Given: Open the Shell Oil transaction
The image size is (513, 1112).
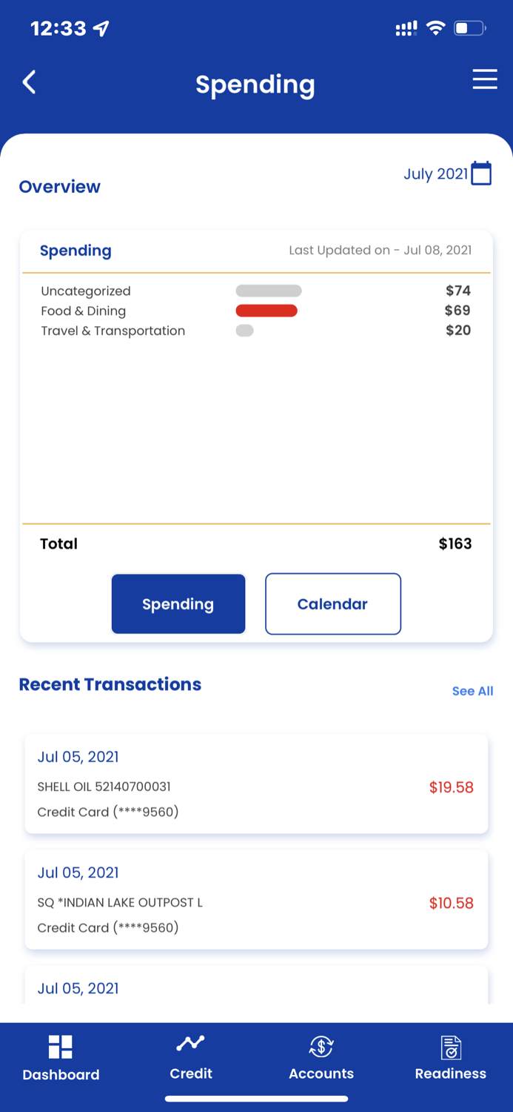Looking at the screenshot, I should click(256, 784).
